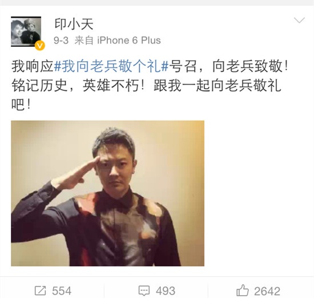The height and width of the screenshot is (298, 314).
Task: Tap the comment count 493
Action: pyautogui.click(x=166, y=291)
